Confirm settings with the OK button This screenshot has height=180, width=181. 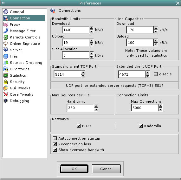[x=74, y=169]
